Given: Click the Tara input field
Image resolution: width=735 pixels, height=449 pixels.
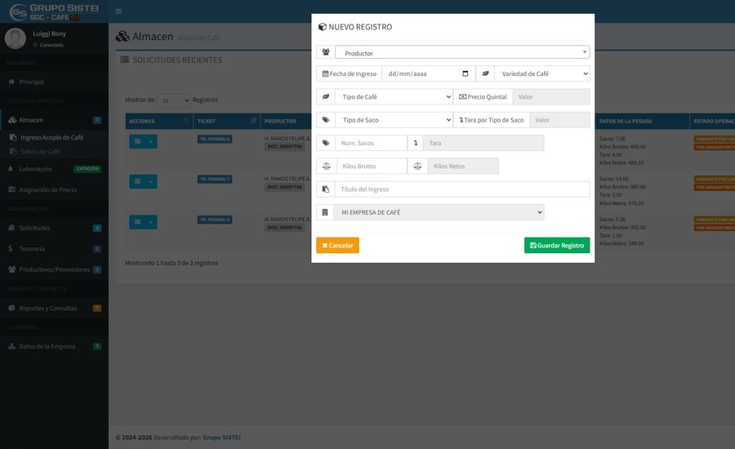Looking at the screenshot, I should [483, 143].
